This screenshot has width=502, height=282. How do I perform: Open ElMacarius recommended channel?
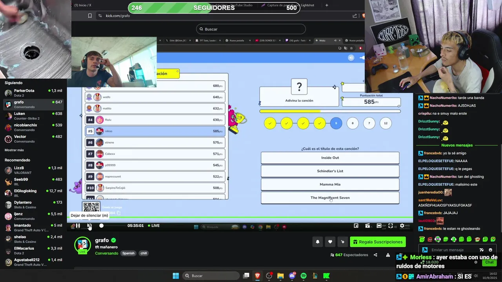click(33, 251)
